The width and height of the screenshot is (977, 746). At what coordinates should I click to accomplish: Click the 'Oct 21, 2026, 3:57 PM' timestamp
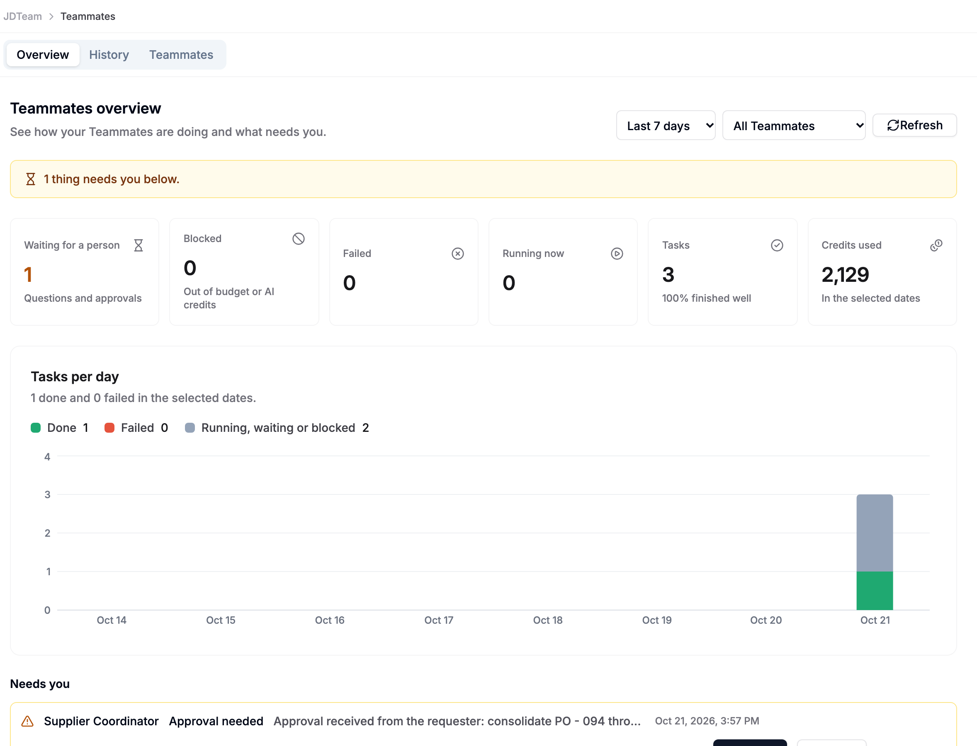(707, 721)
